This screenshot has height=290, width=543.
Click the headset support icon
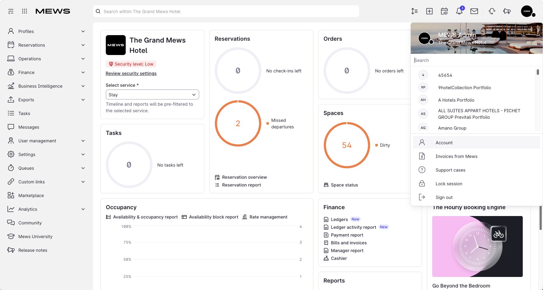(492, 12)
